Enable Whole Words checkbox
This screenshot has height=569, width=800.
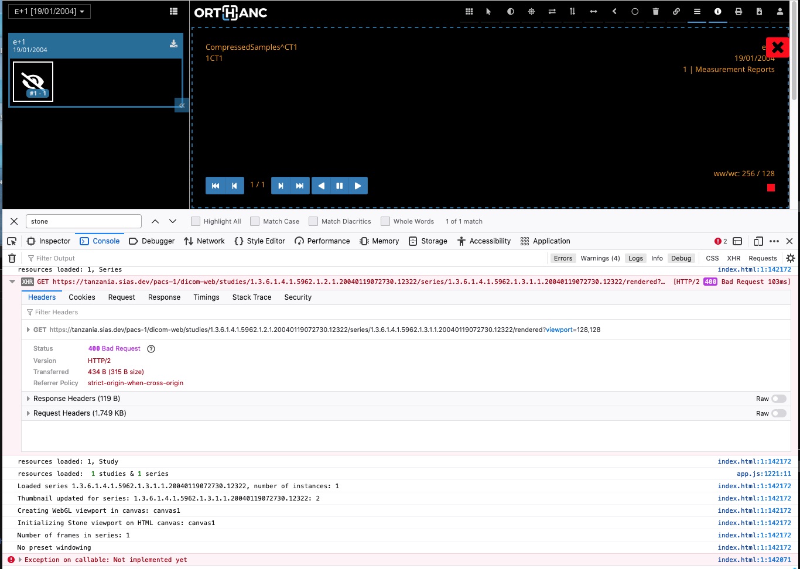(x=385, y=221)
